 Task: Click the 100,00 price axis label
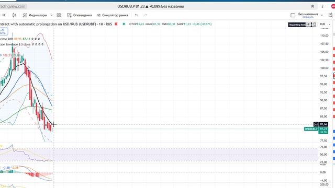(x=324, y=68)
